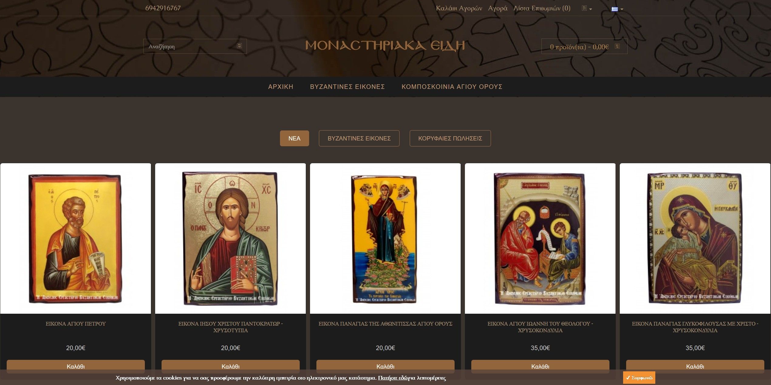This screenshot has height=385, width=771.
Task: Click the 35,00€ price of ΑΓΙΟΥ ΙΩΑΝΝΗ ΤΟΥ ΘΕΟΛΟΓΟΥ
Action: click(x=540, y=348)
